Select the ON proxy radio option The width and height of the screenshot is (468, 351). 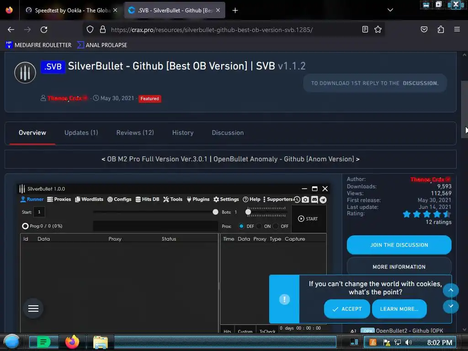(259, 226)
